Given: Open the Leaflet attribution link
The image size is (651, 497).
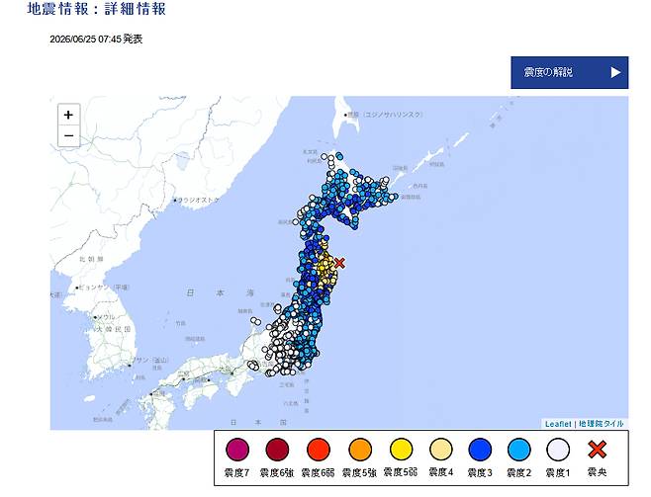Looking at the screenshot, I should pos(558,424).
